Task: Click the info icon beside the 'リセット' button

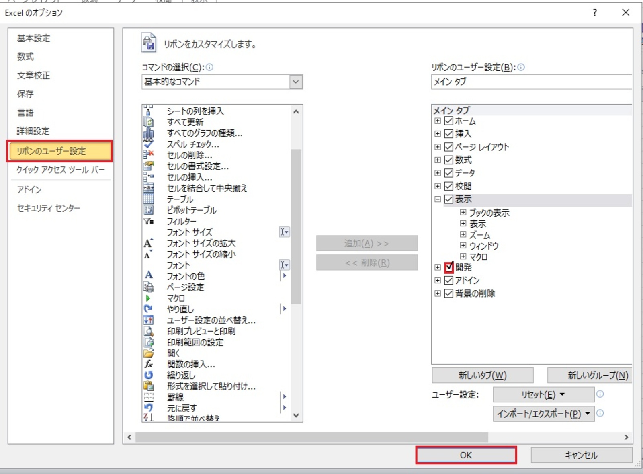Action: click(600, 394)
